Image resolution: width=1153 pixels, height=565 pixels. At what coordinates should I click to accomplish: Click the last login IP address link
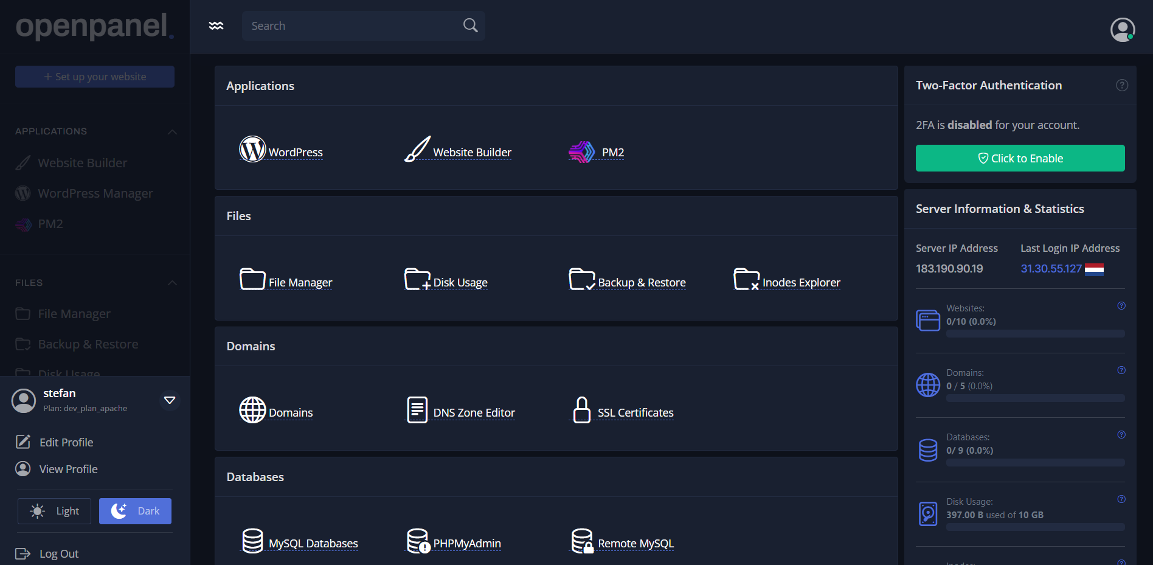[1051, 269]
